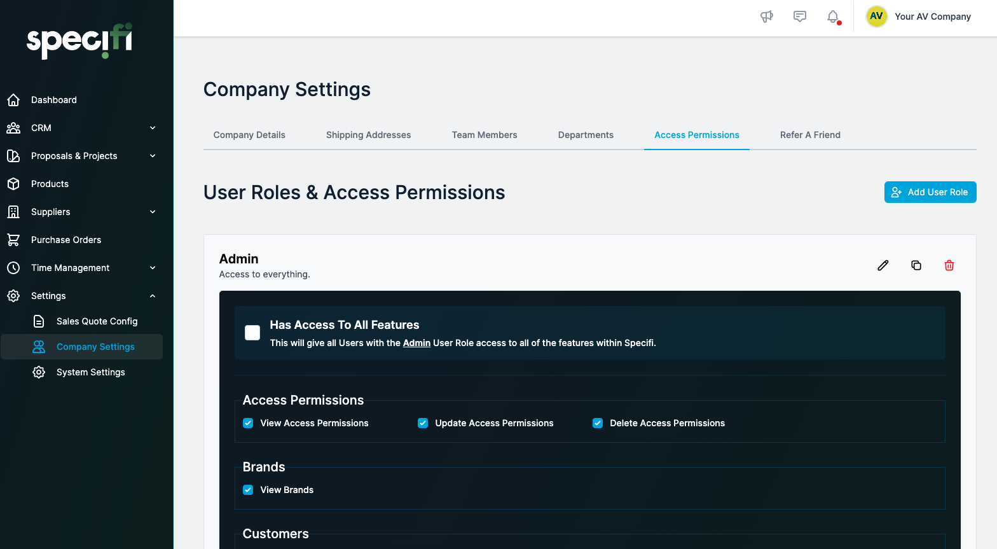The width and height of the screenshot is (997, 549).
Task: Click the Purchase Orders cart icon
Action: point(13,240)
